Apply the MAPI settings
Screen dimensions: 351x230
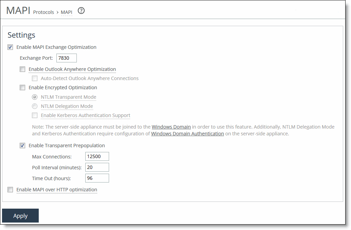[x=20, y=216]
